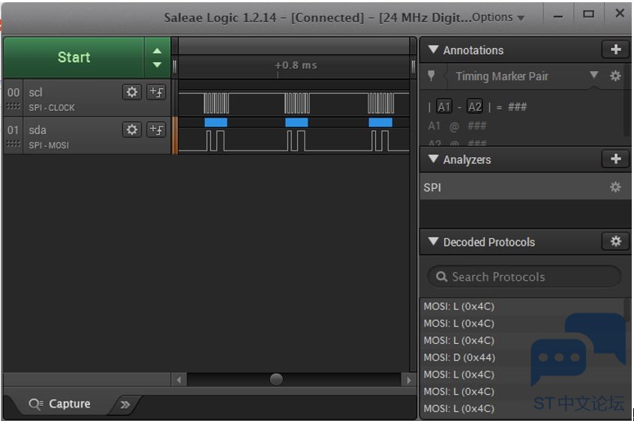Viewport: 634px width, 421px height.
Task: Click the green Start capture button
Action: [74, 58]
